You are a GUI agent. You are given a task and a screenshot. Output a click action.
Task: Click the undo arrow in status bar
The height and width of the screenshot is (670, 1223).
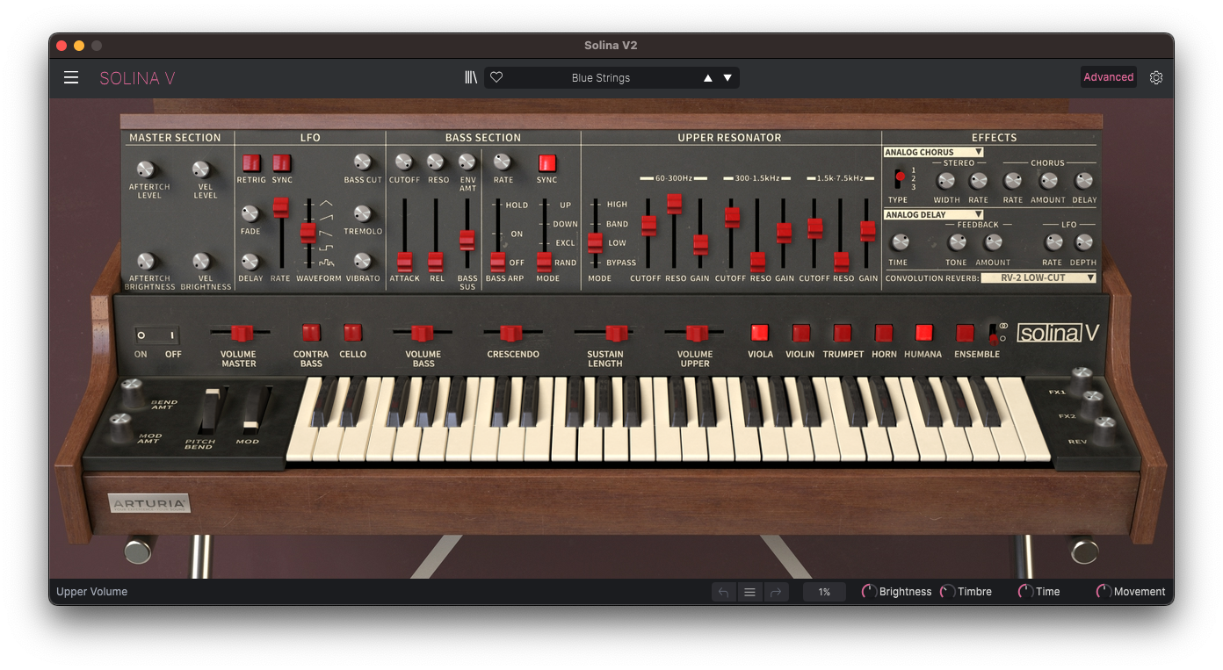tap(724, 592)
